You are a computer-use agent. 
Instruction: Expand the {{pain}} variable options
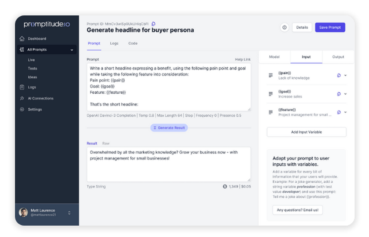click(x=346, y=75)
